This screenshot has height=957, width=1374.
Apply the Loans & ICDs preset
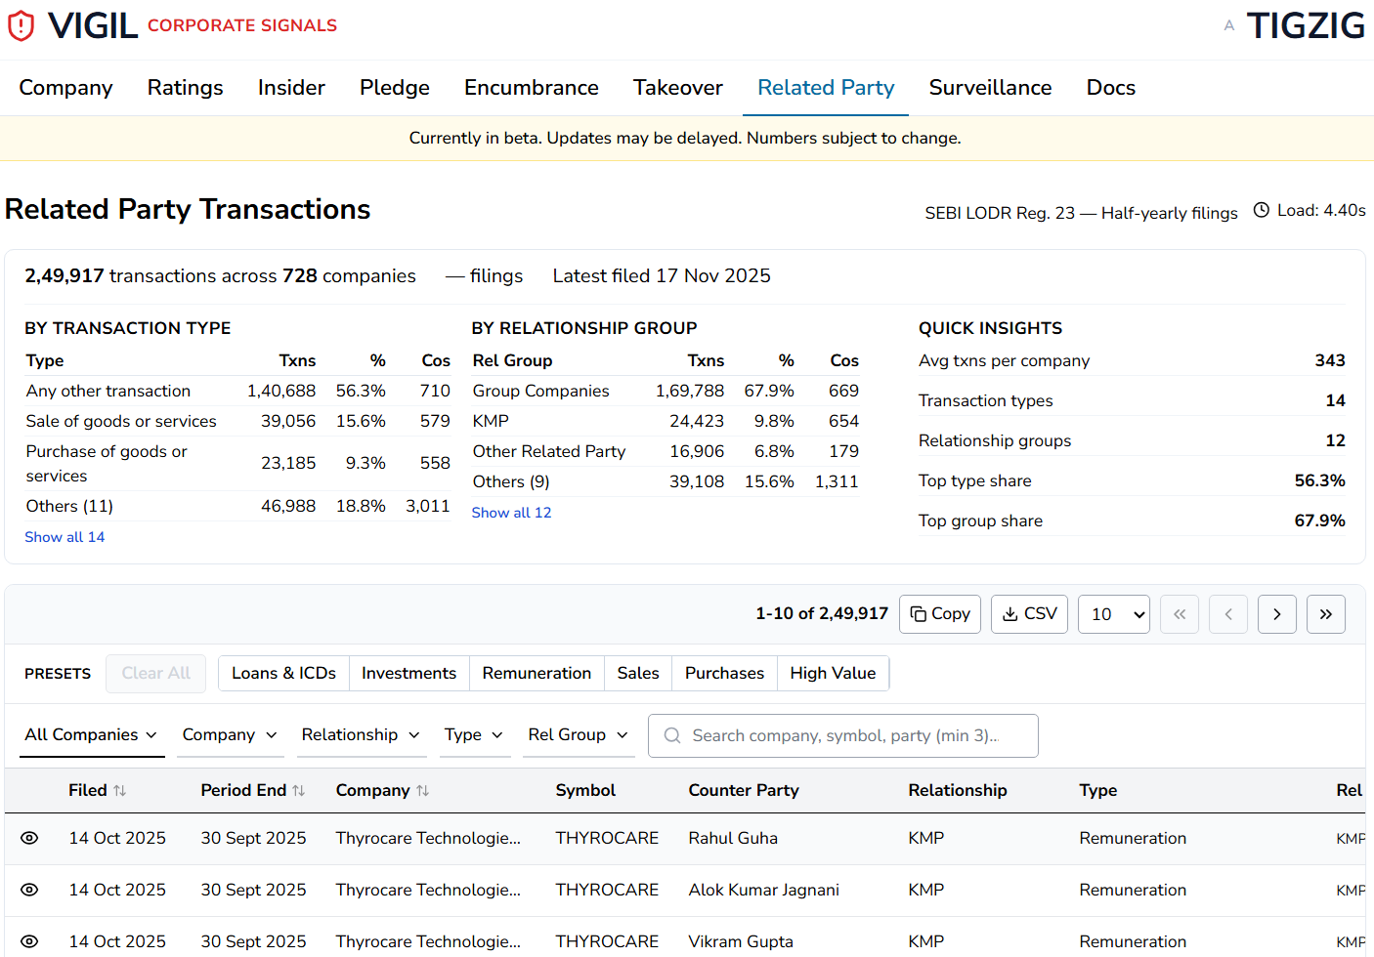click(283, 674)
